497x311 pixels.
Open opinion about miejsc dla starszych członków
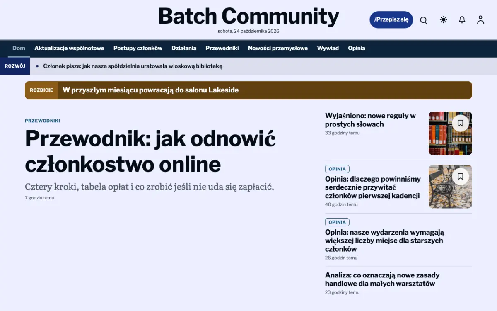(x=384, y=241)
